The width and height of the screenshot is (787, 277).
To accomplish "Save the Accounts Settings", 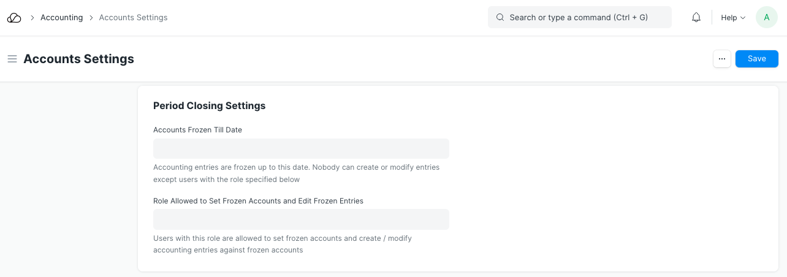I will point(756,59).
